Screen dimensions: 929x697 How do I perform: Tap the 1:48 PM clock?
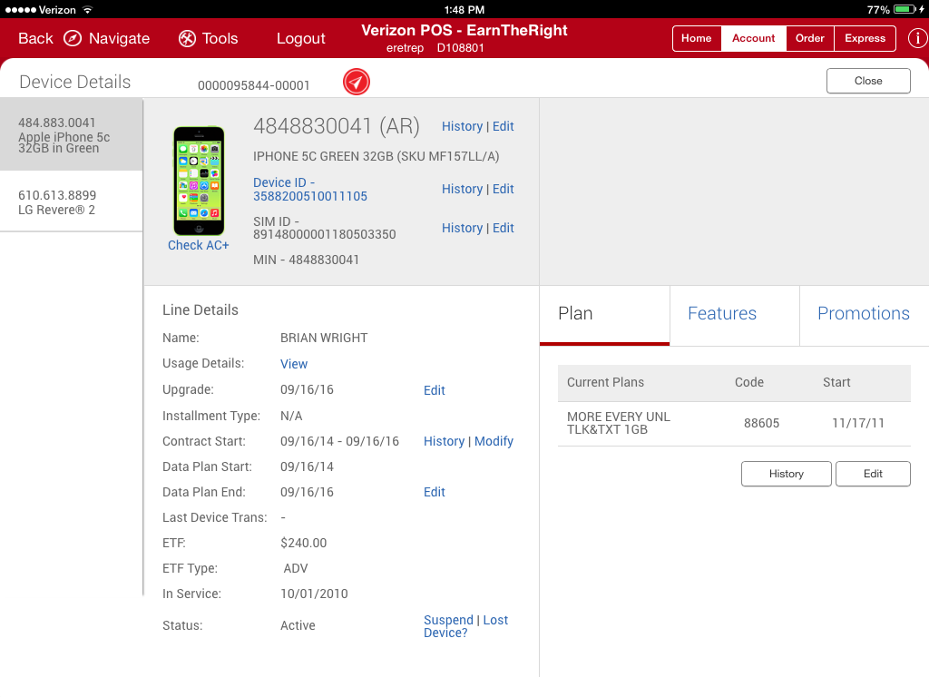(x=464, y=9)
